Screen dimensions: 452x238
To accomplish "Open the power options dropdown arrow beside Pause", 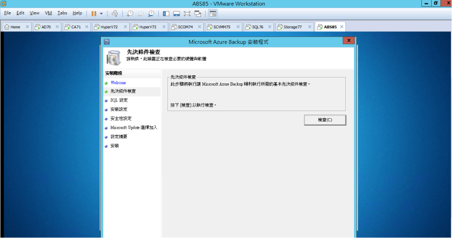I will point(101,13).
